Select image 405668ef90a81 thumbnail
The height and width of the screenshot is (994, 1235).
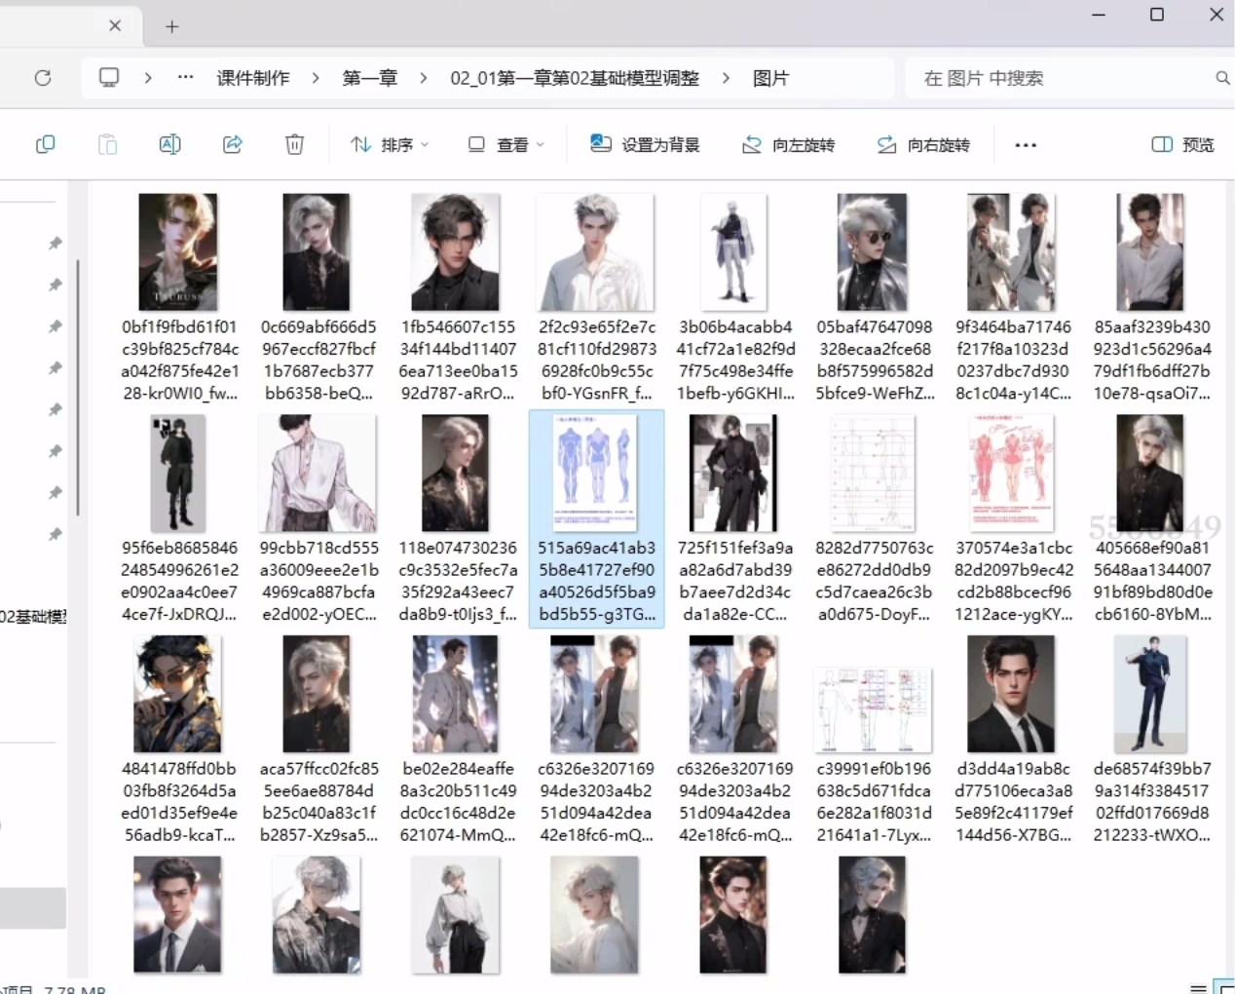point(1150,473)
